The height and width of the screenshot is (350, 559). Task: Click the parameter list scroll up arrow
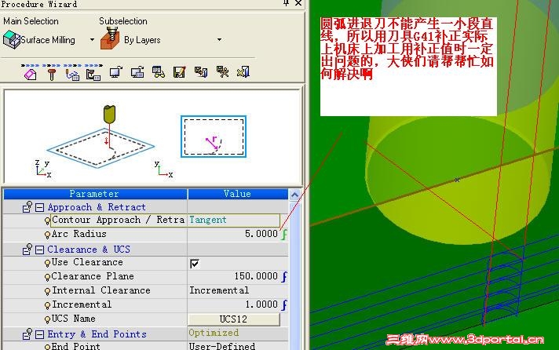coord(294,195)
